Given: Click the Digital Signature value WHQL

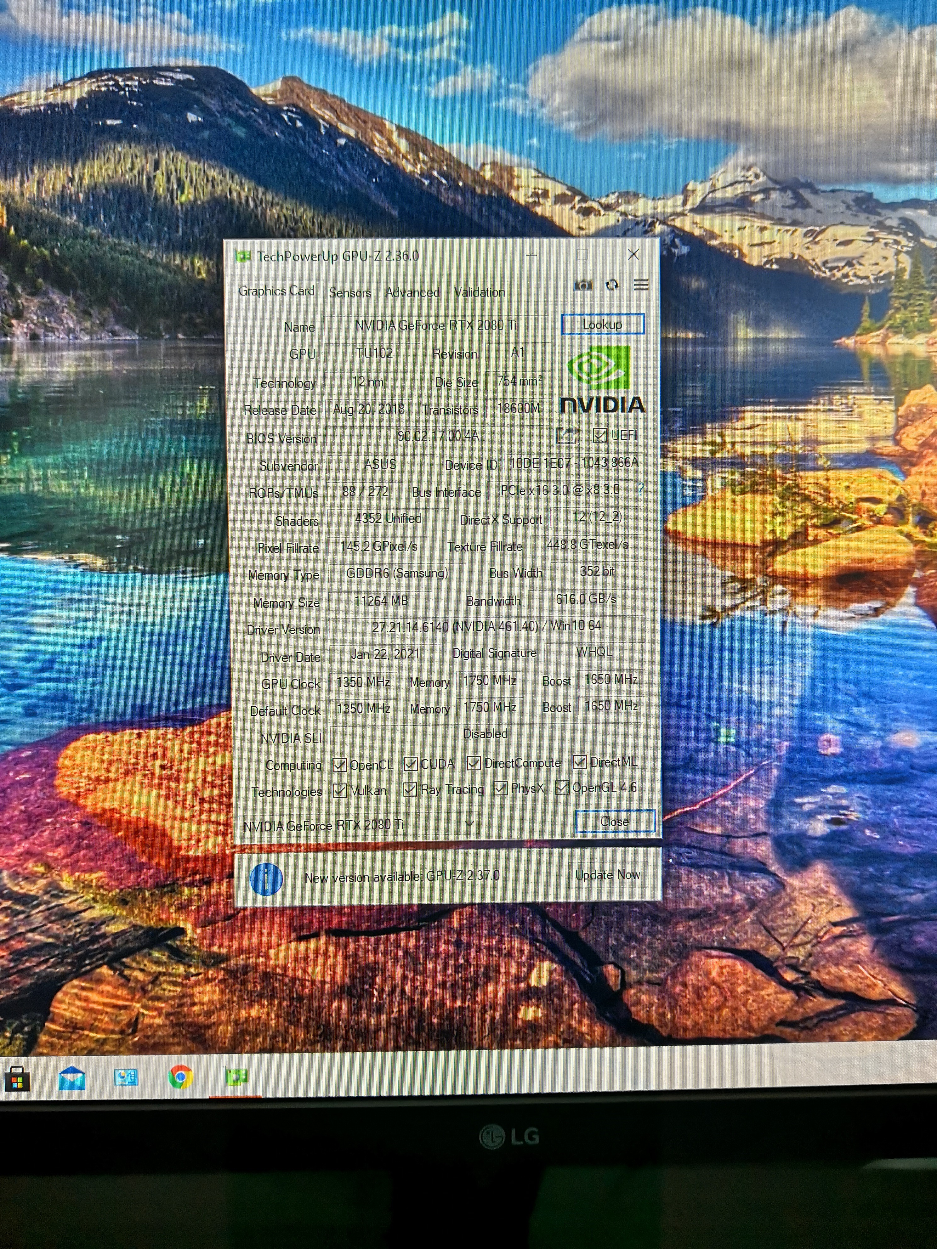Looking at the screenshot, I should click(x=593, y=652).
